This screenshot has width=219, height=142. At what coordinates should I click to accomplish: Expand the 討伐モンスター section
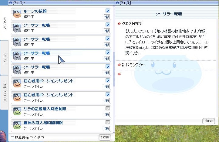point(119,65)
